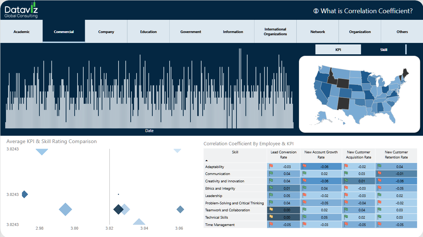Click green flag in Leadership Lead Conversion cell
Screen dimensions: 423x237
point(271,195)
